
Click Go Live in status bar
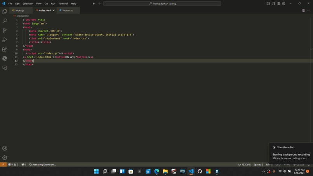point(299,165)
